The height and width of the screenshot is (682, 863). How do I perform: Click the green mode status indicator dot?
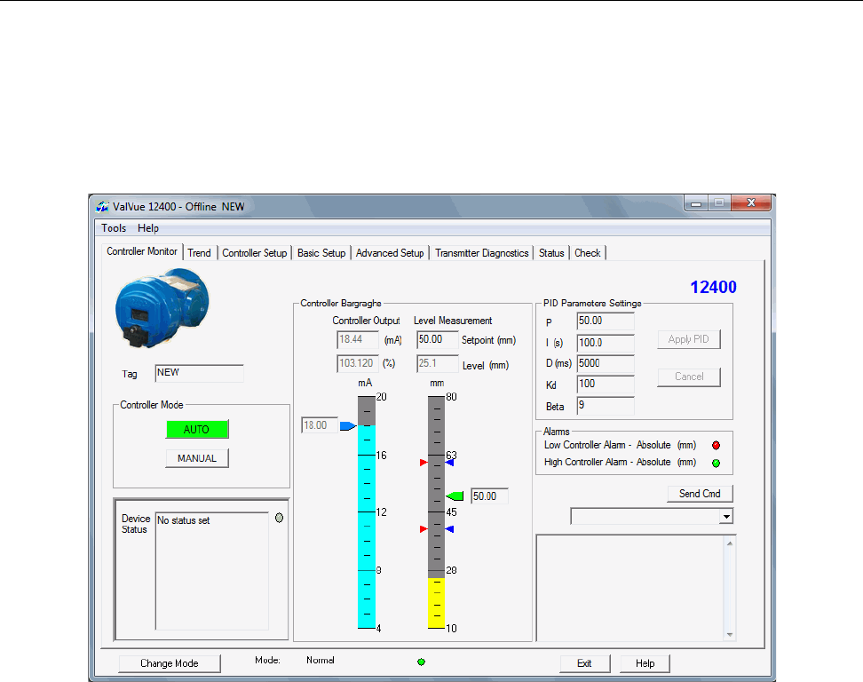[x=421, y=662]
